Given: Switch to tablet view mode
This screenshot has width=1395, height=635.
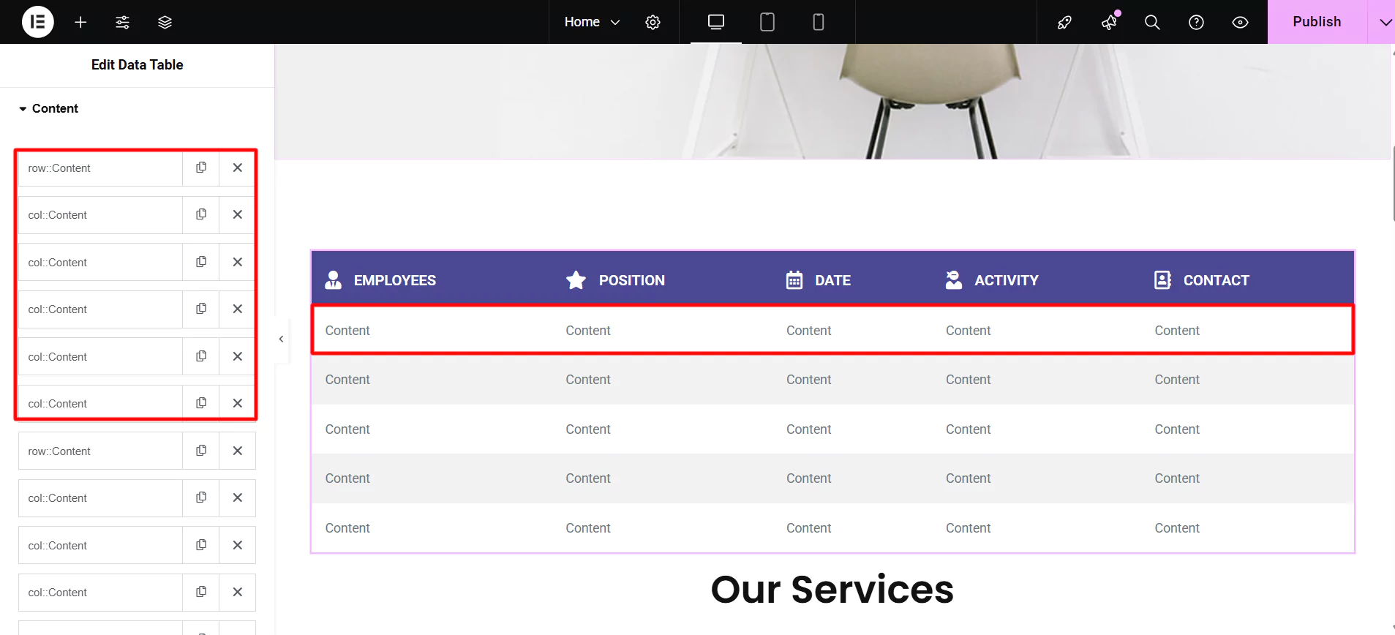Looking at the screenshot, I should point(767,22).
